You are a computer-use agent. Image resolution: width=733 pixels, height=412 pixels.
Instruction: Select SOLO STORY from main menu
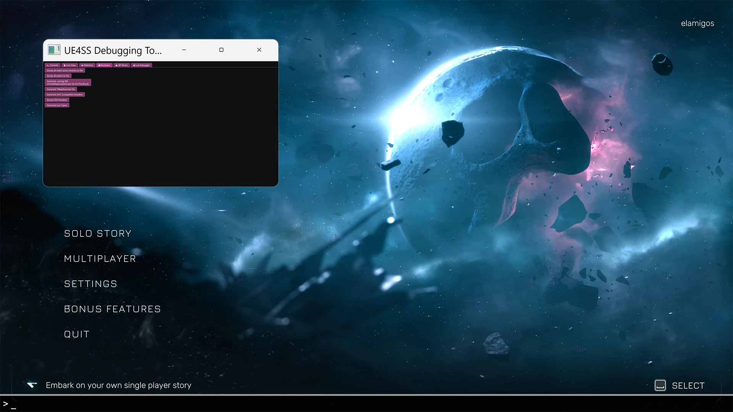tap(98, 233)
